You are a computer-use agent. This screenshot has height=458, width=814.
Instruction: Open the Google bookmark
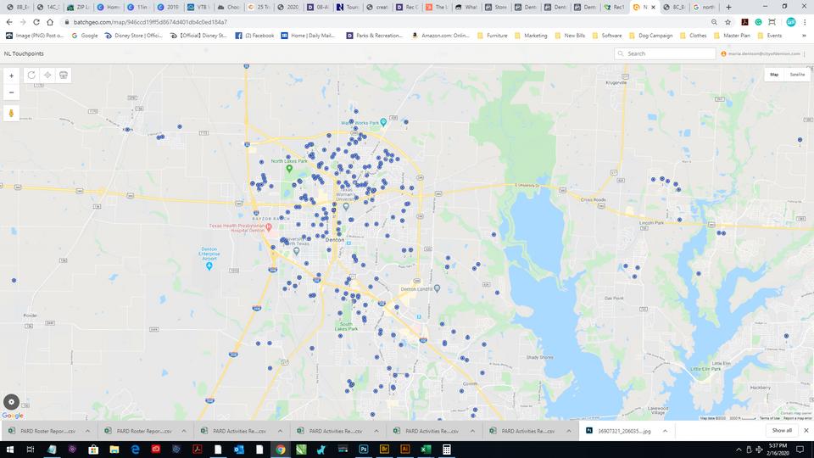click(85, 36)
